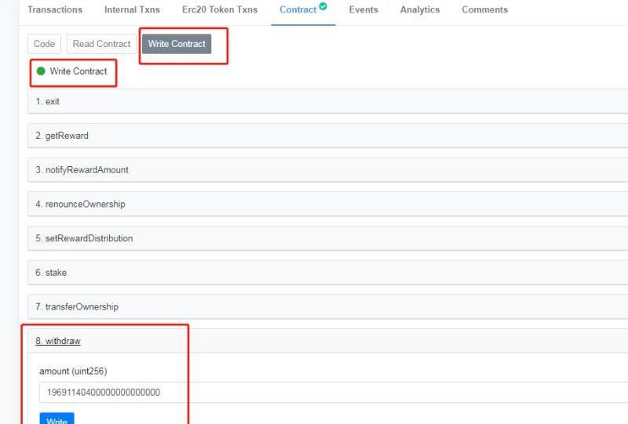This screenshot has height=424, width=628.
Task: Switch to Internal Txns tab
Action: [132, 10]
